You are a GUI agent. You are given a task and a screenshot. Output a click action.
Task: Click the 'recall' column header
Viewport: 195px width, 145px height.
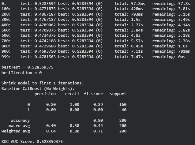72,94
